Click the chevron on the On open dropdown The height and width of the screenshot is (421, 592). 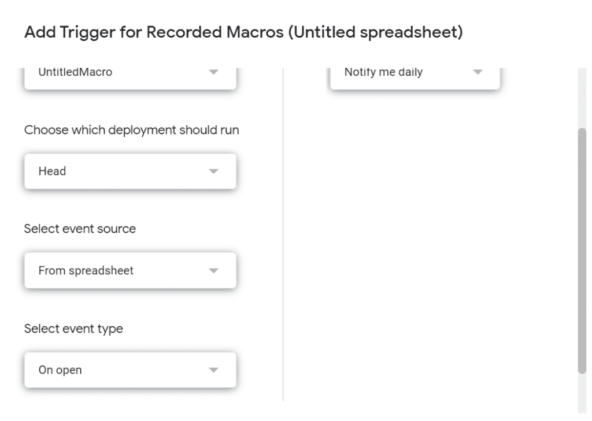pos(213,370)
